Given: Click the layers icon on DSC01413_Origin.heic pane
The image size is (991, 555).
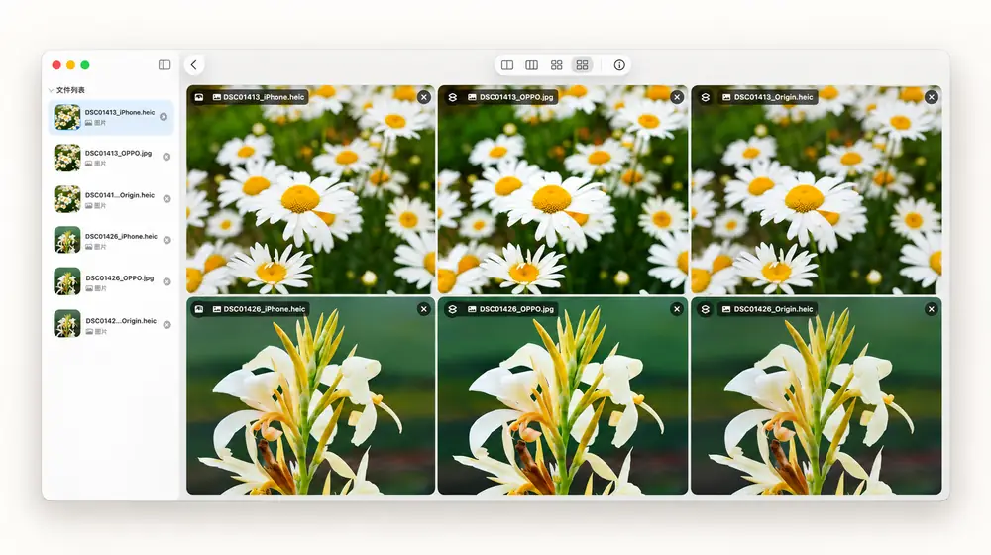Looking at the screenshot, I should [706, 97].
